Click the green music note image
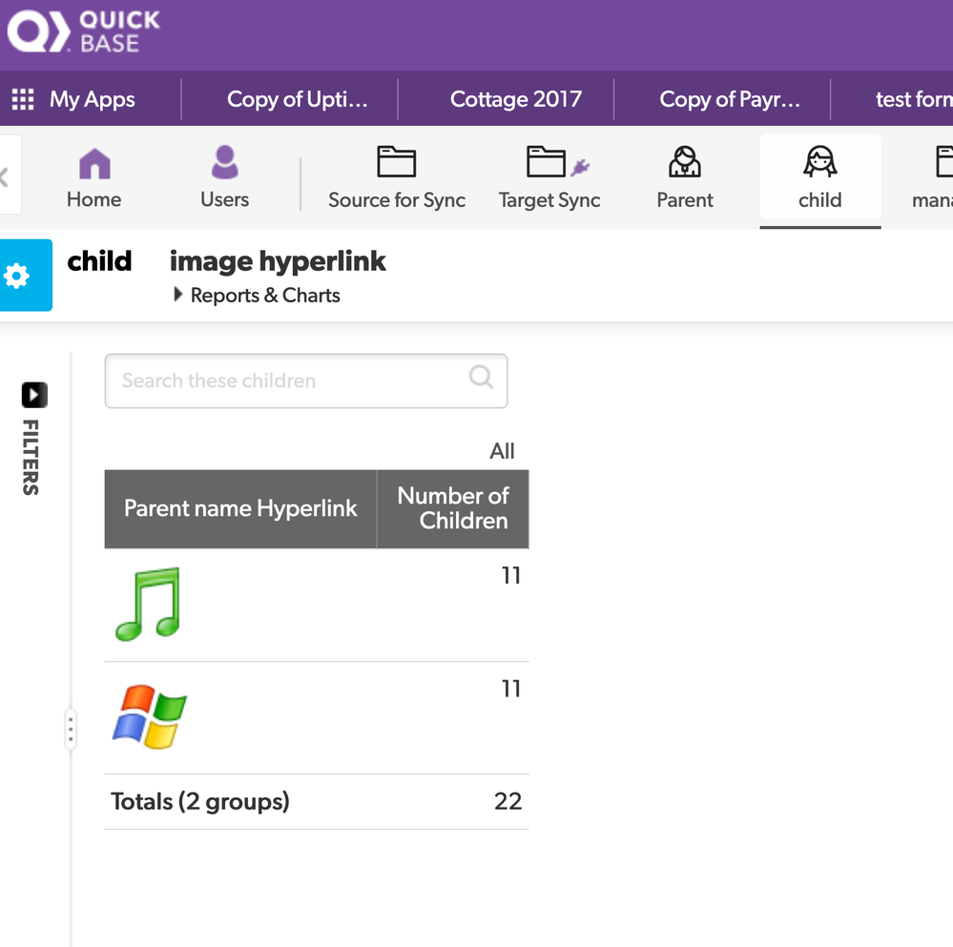 [x=148, y=604]
